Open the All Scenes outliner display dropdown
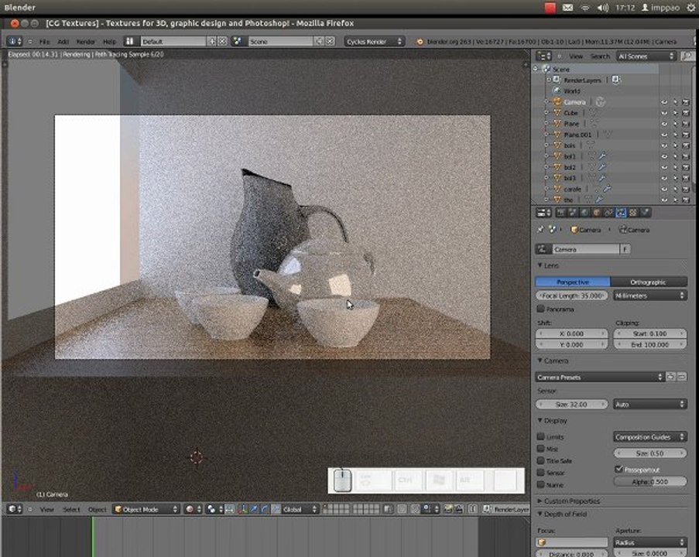699x557 pixels. (x=646, y=56)
